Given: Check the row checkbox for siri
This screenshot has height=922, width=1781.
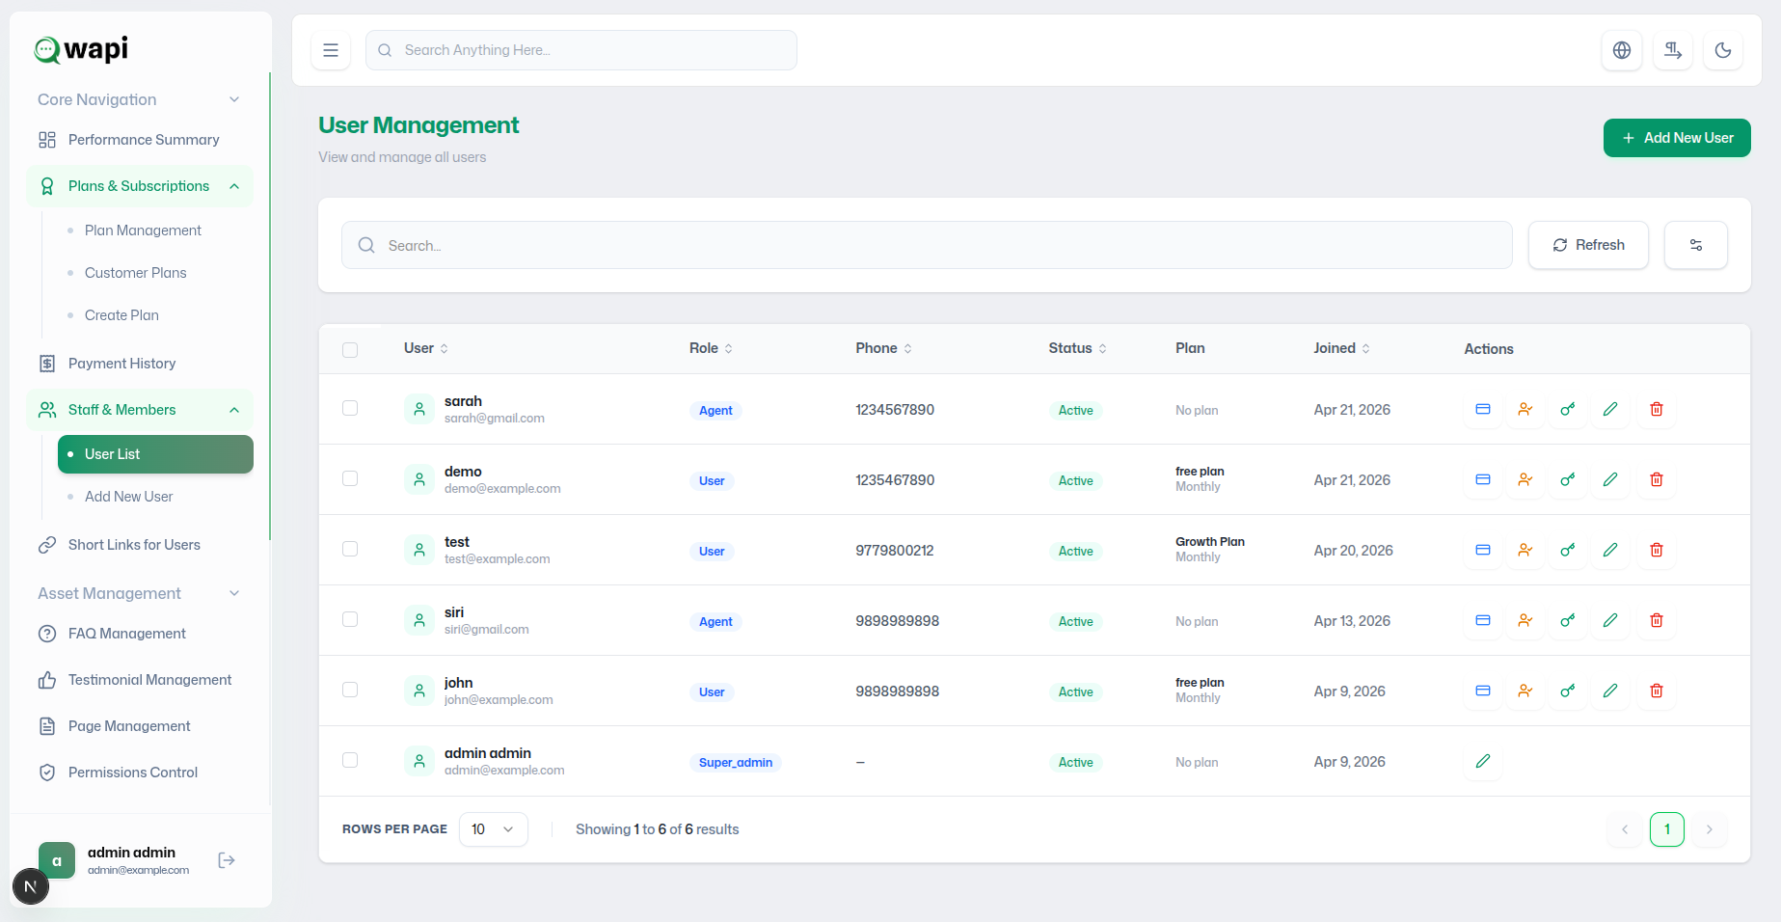Looking at the screenshot, I should point(350,619).
